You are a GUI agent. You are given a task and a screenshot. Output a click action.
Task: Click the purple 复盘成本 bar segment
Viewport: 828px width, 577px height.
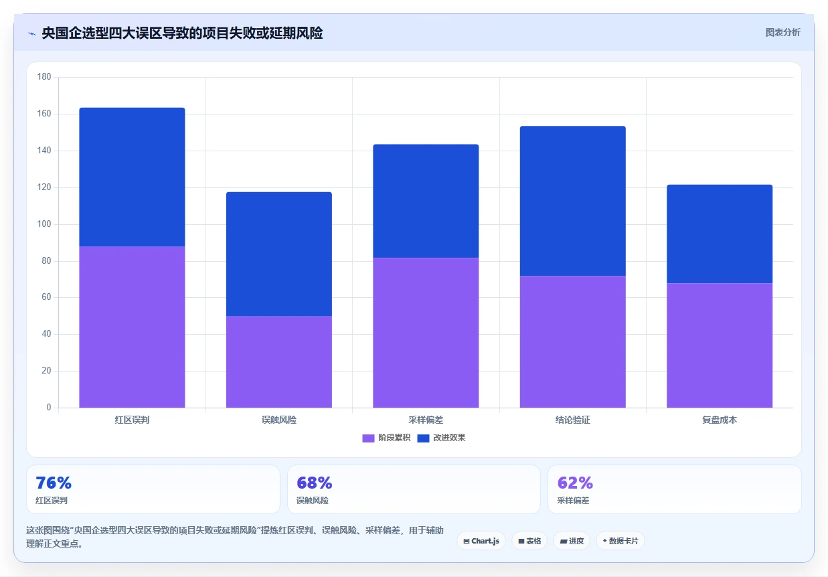(x=720, y=345)
